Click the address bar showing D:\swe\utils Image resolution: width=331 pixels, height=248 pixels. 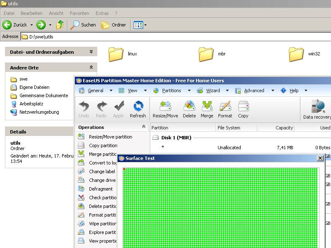tap(175, 37)
